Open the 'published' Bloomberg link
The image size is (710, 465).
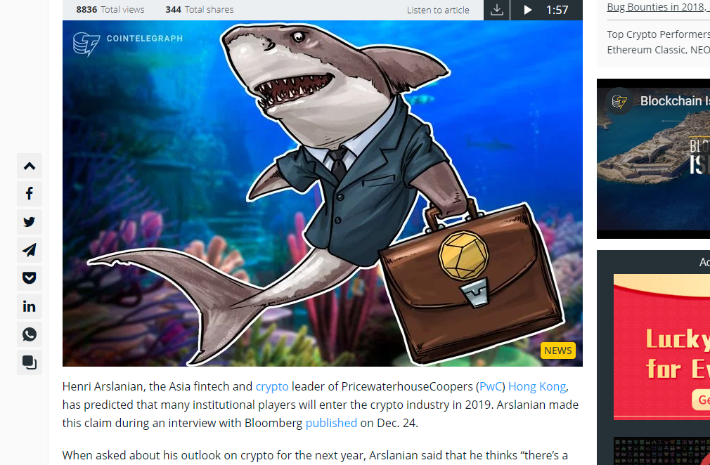click(x=332, y=423)
